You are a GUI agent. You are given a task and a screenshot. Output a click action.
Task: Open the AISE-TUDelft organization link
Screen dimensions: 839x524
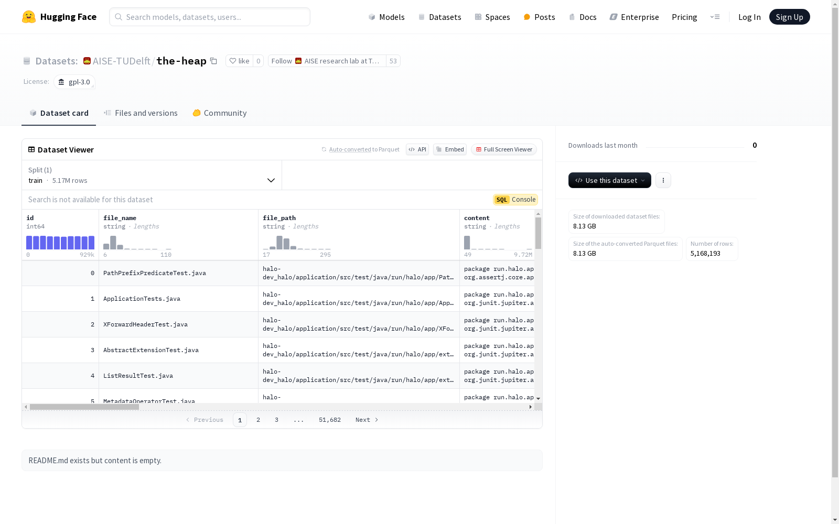[x=122, y=61]
